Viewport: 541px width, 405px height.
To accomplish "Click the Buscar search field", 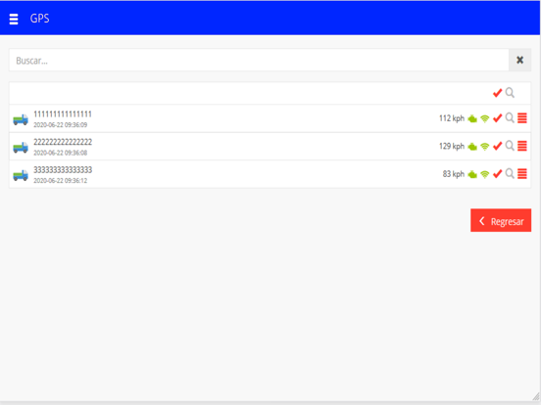I will 259,61.
